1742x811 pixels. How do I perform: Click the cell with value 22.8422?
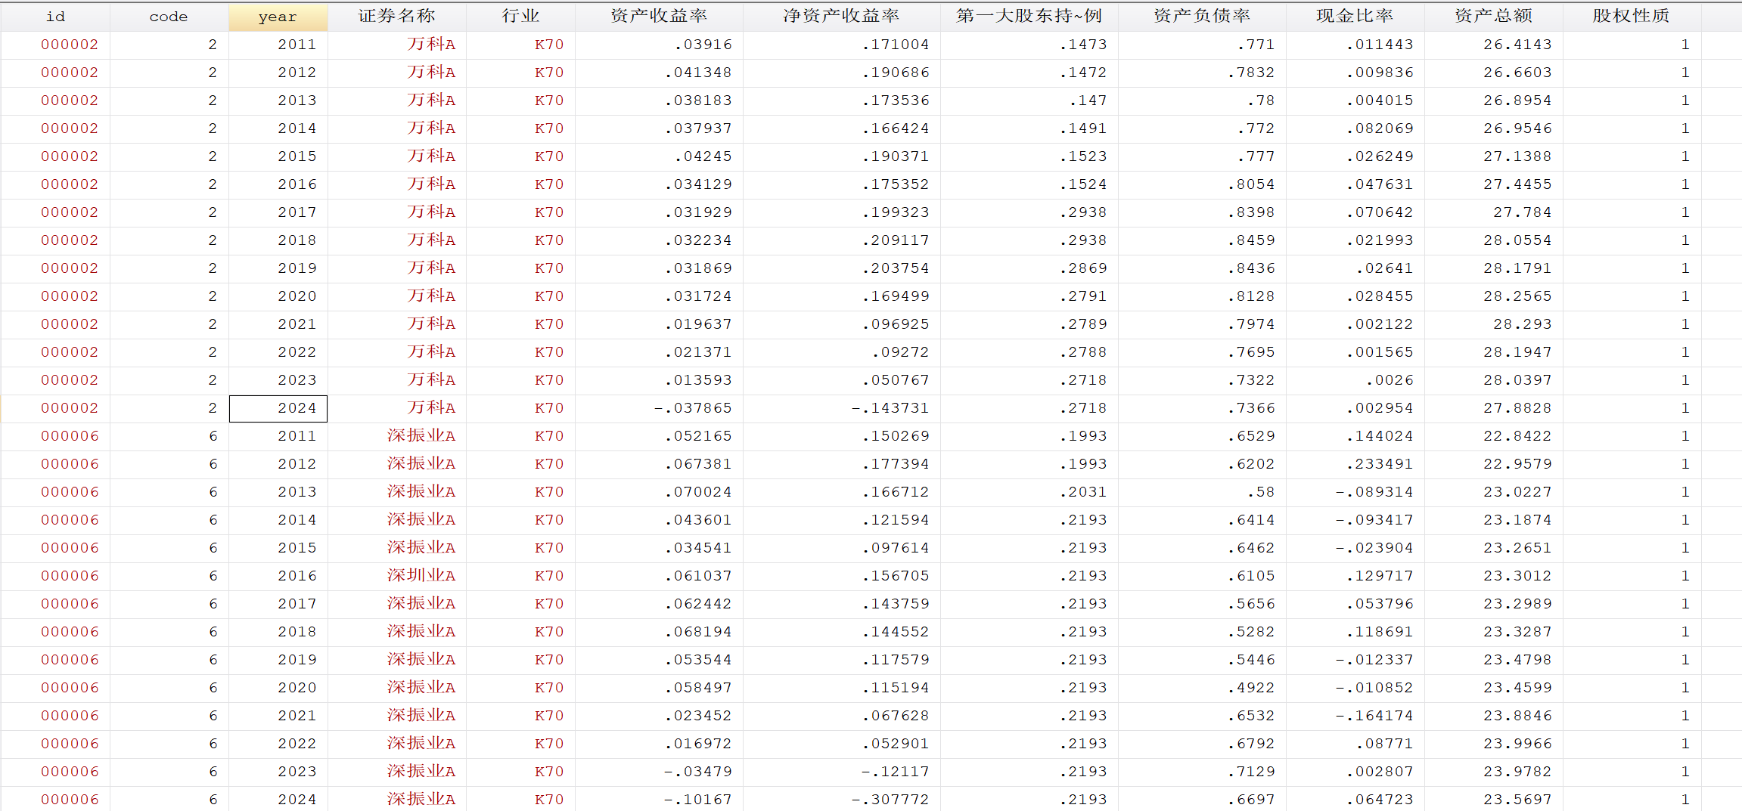[x=1493, y=436]
